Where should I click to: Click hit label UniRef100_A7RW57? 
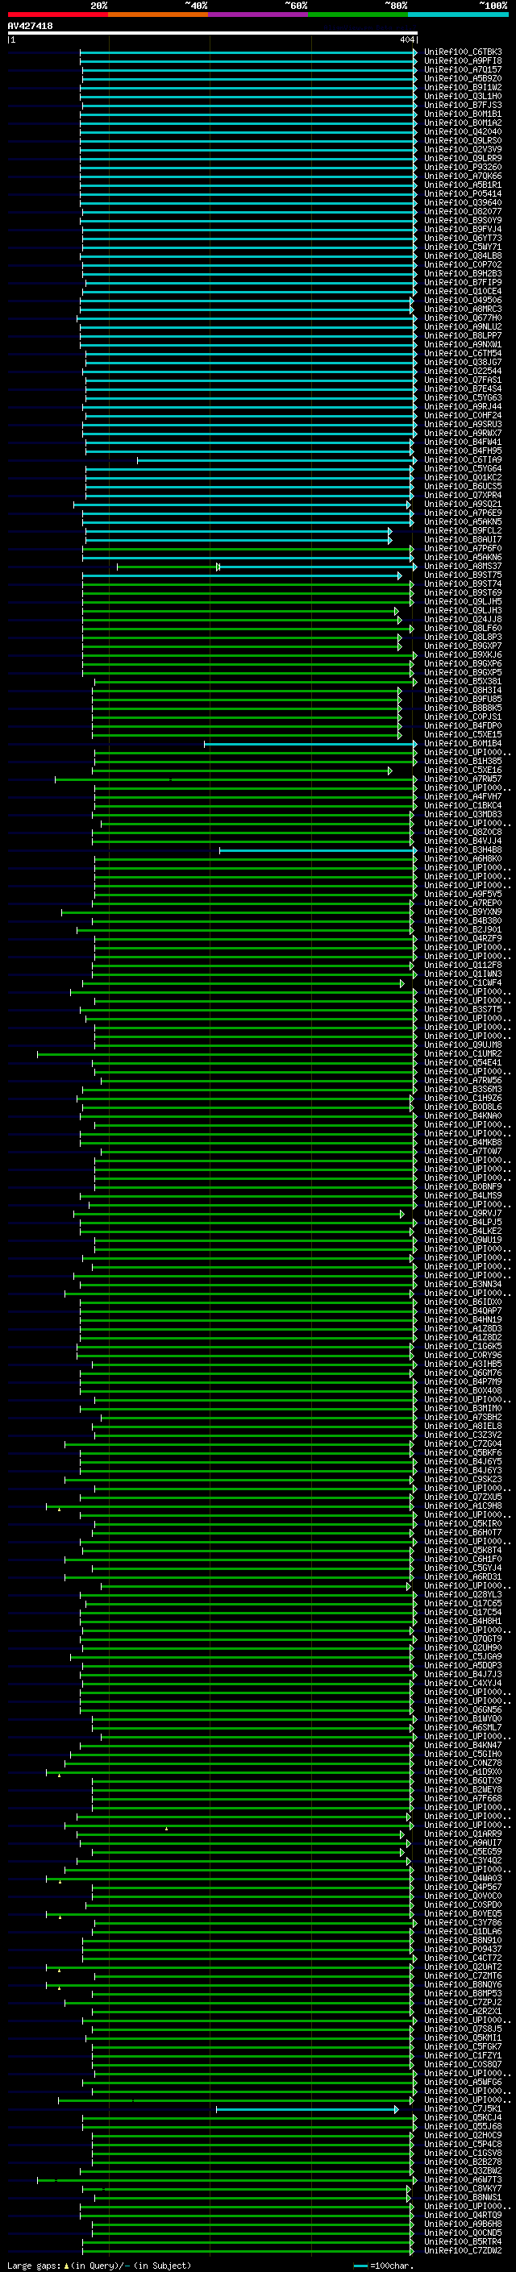click(463, 779)
